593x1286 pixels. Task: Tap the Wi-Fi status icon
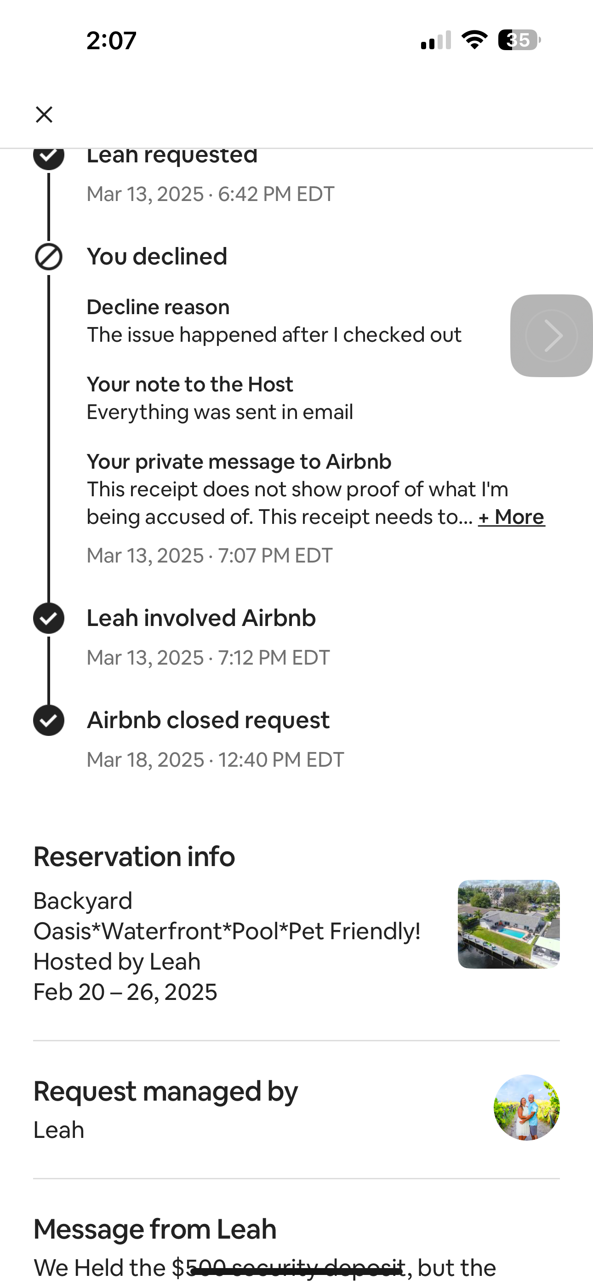[474, 40]
